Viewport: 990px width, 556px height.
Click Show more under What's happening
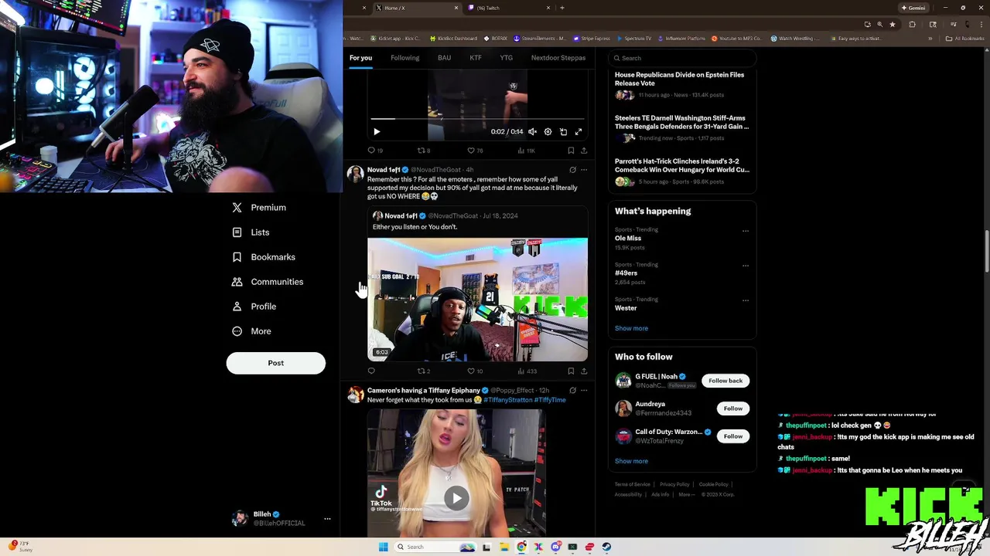pyautogui.click(x=631, y=328)
